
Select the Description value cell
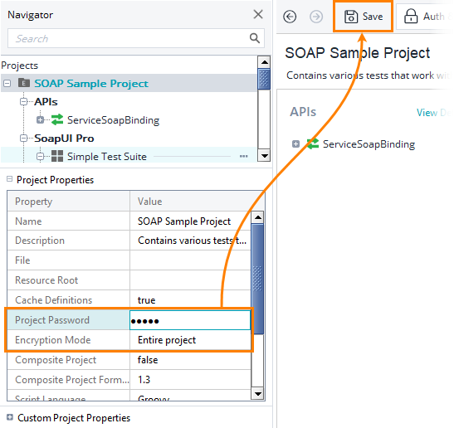pos(191,241)
